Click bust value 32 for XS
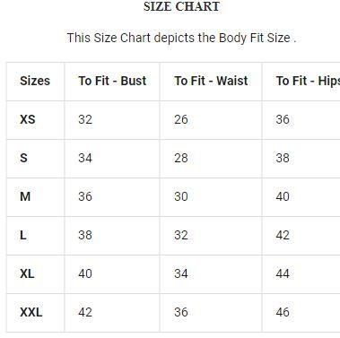340x338 pixels. 85,119
